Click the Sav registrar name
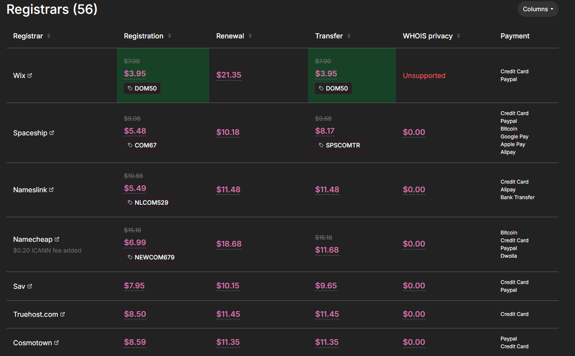The image size is (575, 356). pos(19,286)
